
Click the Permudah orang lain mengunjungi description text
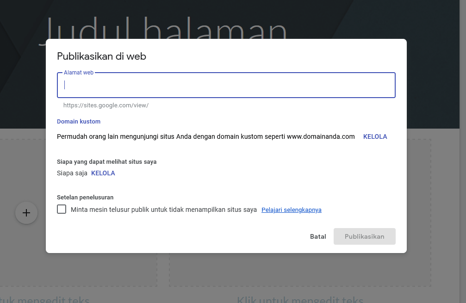(205, 136)
